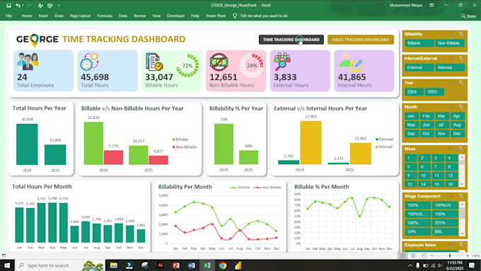Screen dimensions: 481x271
Task: Filter Billability slicer by Non-Billable
Action: [x=449, y=43]
